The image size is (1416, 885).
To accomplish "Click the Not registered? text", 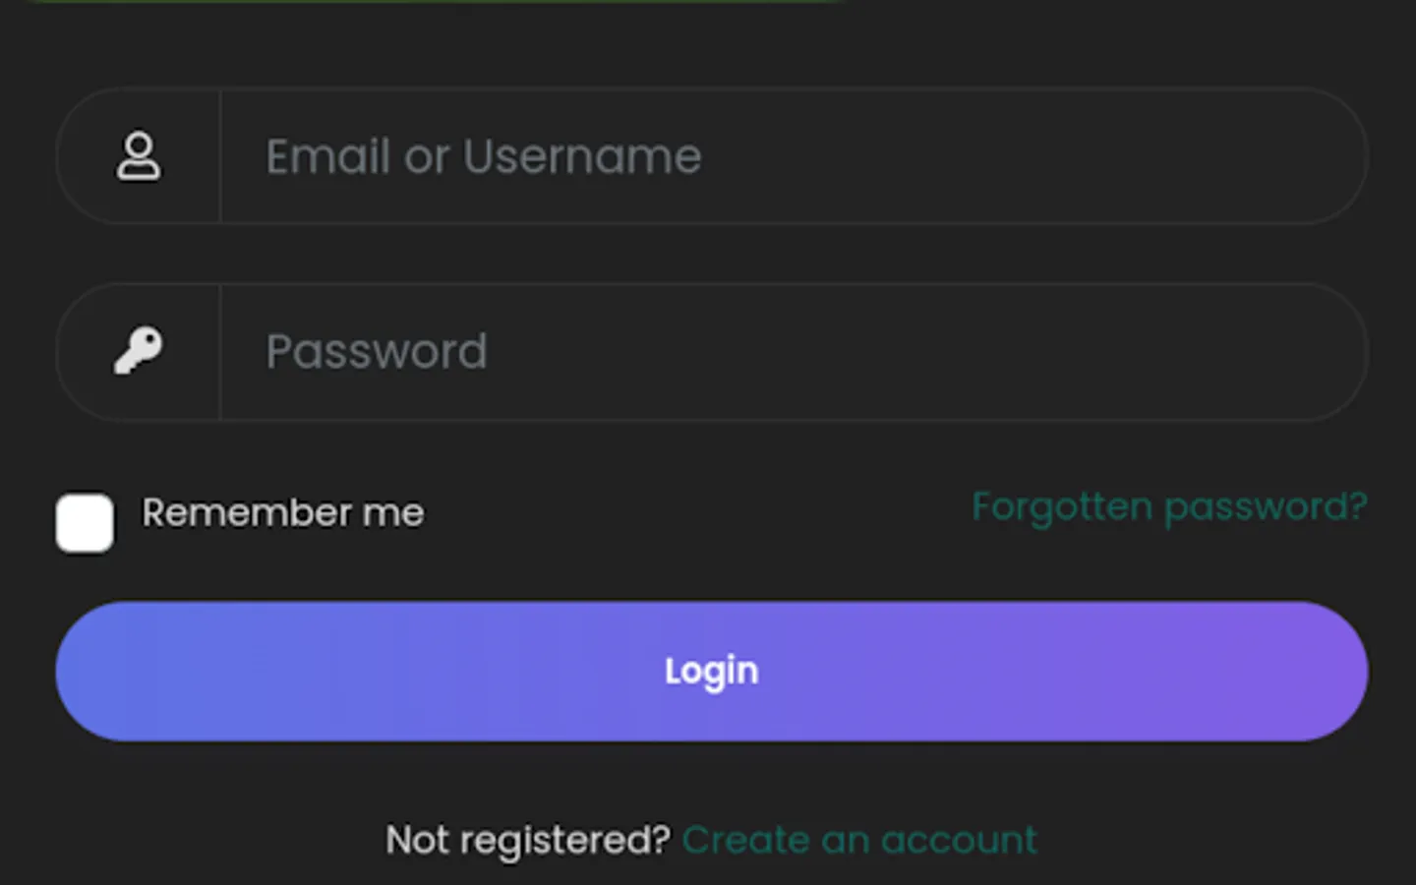I will click(x=527, y=840).
